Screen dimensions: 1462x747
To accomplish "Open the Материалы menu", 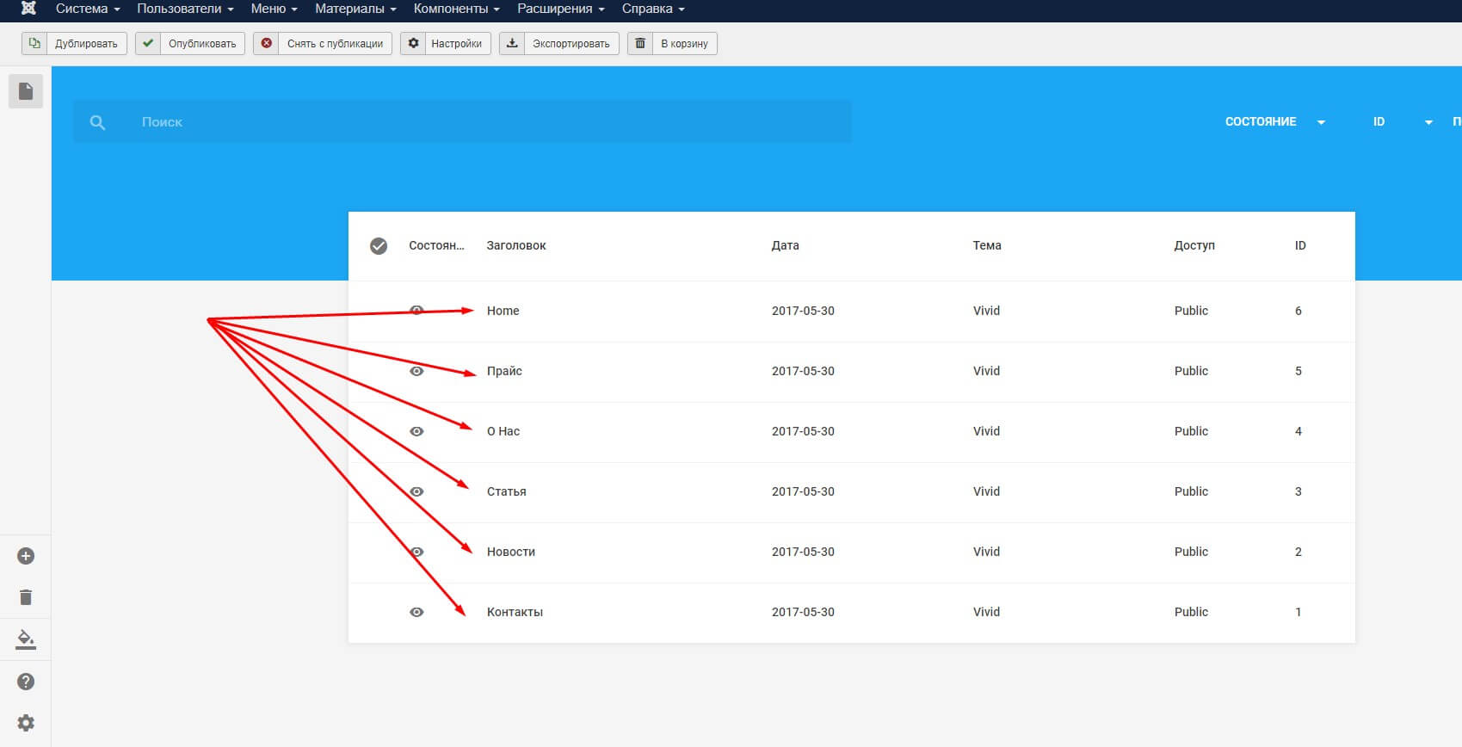I will point(355,9).
